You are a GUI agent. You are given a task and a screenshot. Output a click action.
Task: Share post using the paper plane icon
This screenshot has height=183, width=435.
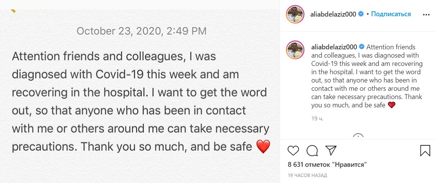coord(331,151)
